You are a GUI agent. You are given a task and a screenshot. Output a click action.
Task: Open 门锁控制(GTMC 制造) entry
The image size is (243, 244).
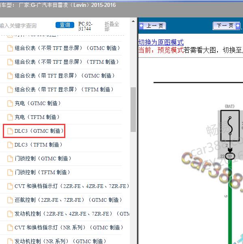click(x=43, y=159)
